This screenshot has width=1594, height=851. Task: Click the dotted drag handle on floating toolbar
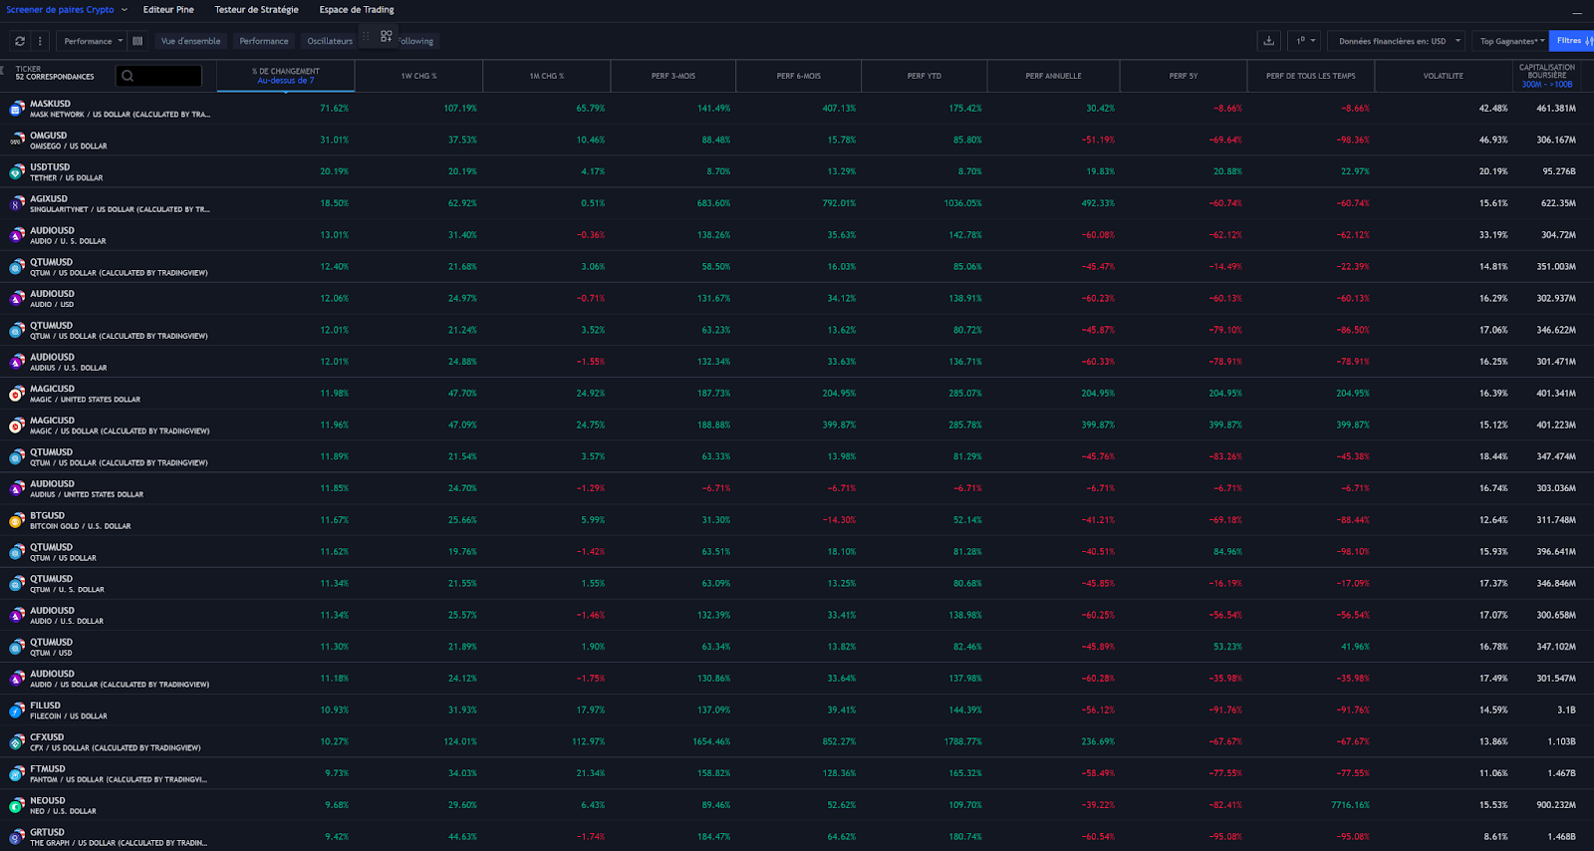tap(366, 36)
